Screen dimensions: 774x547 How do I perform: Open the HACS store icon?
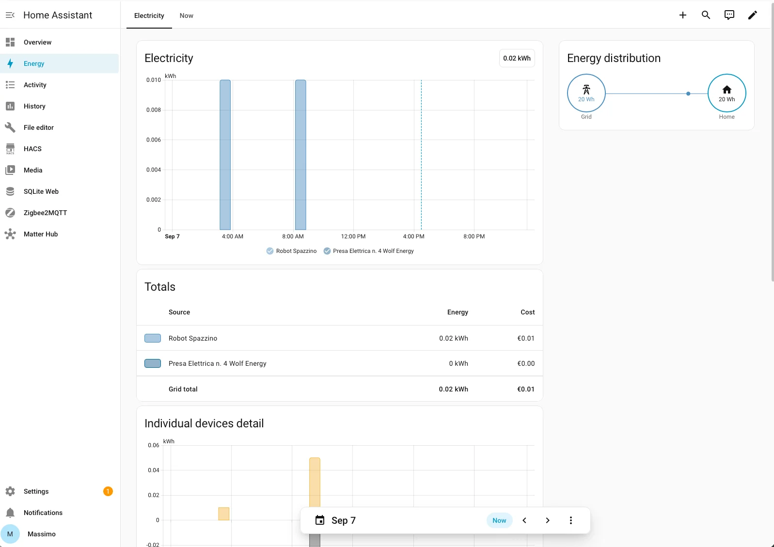pyautogui.click(x=10, y=149)
